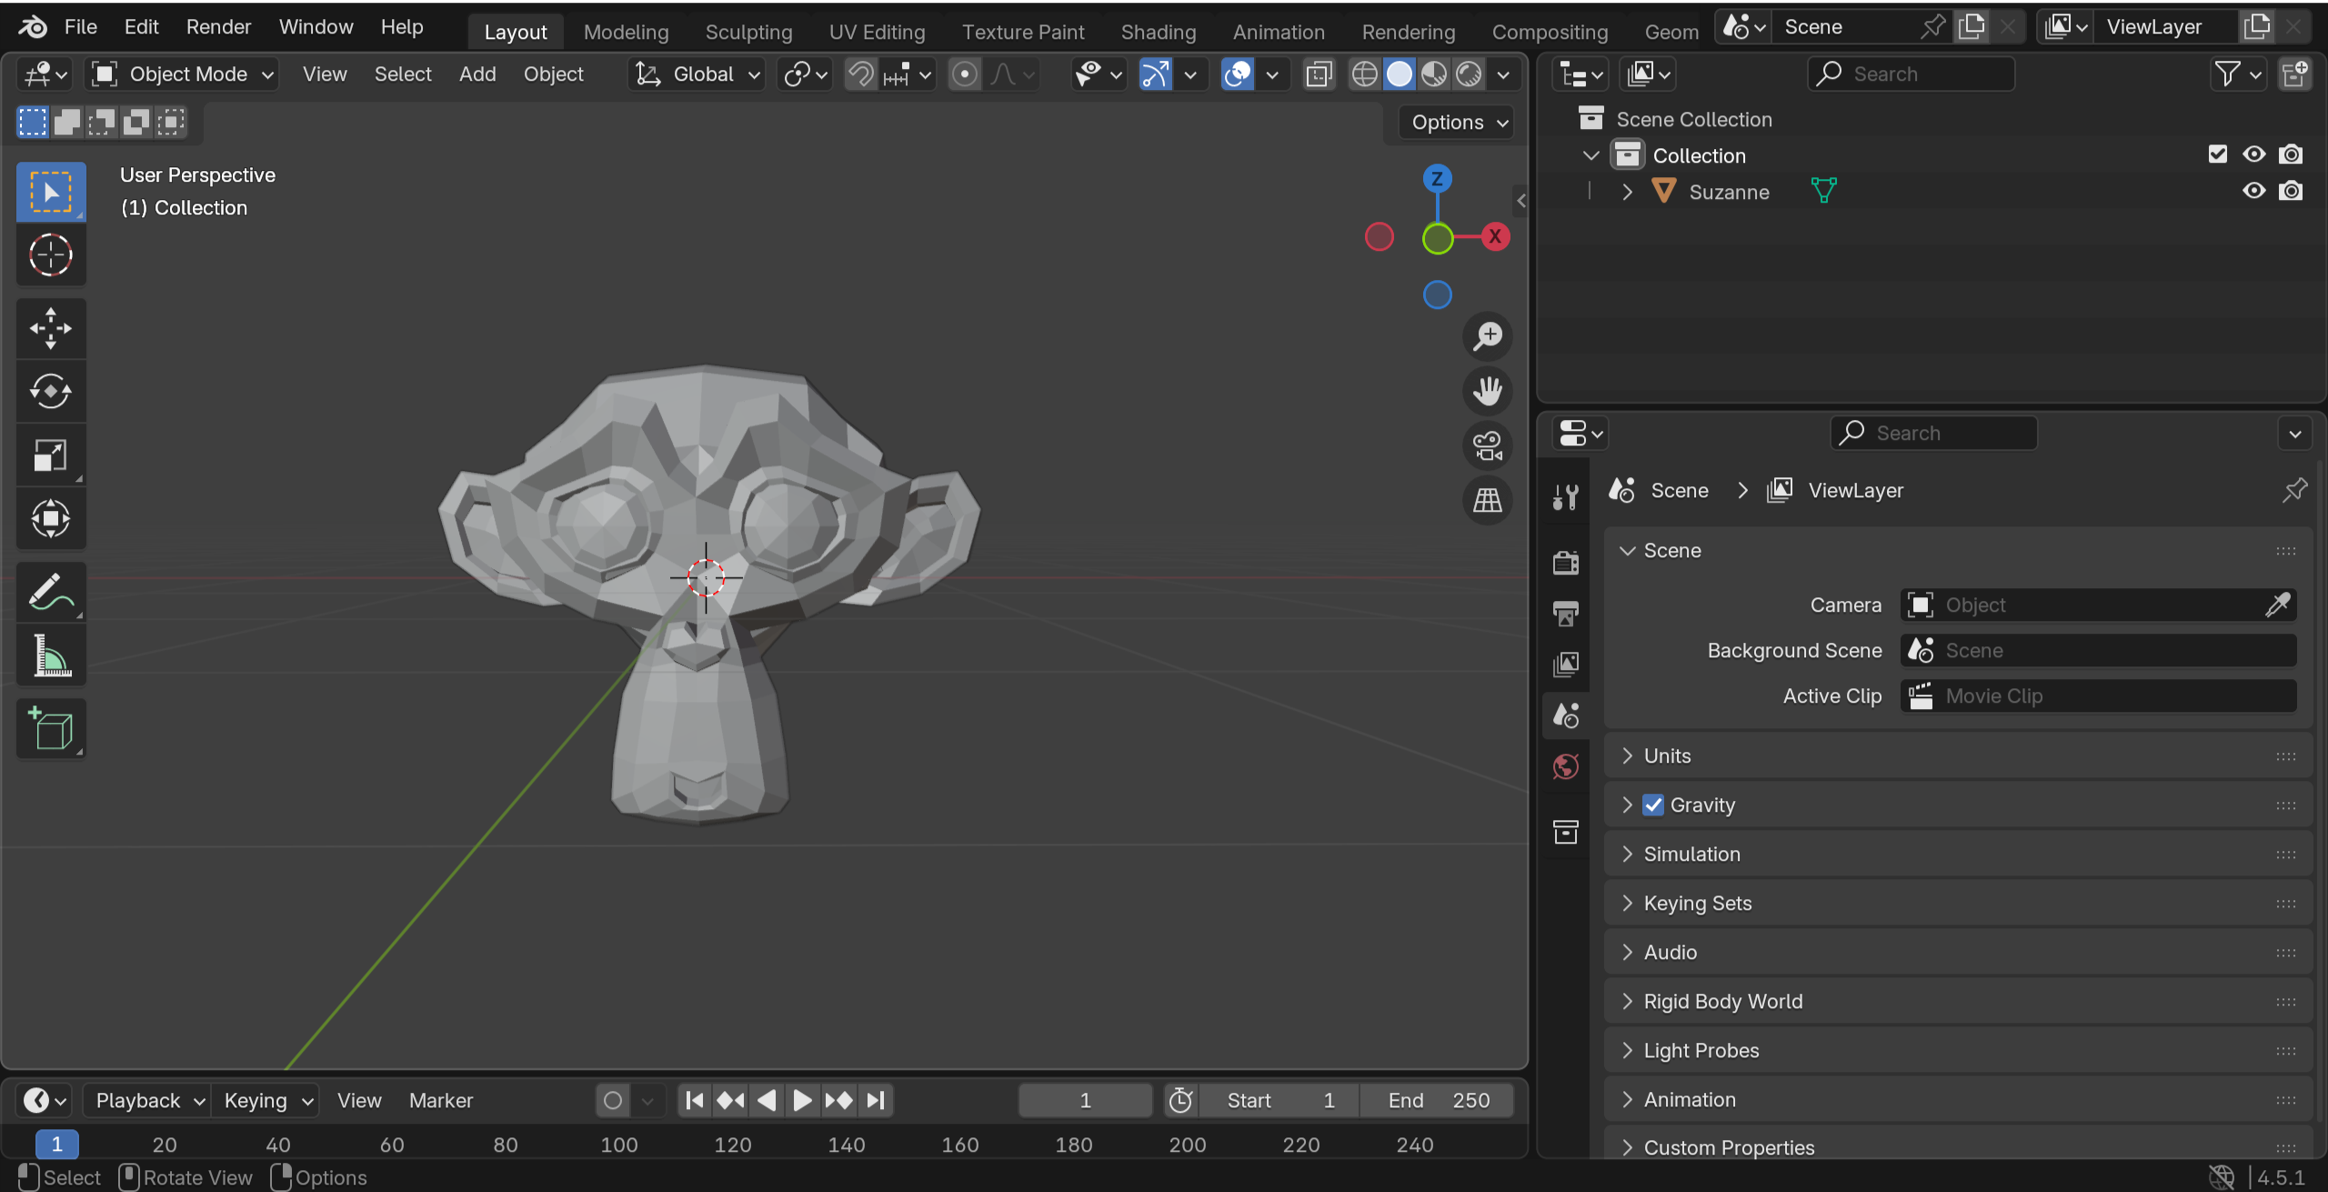Open the File menu
This screenshot has width=2328, height=1192.
click(80, 27)
